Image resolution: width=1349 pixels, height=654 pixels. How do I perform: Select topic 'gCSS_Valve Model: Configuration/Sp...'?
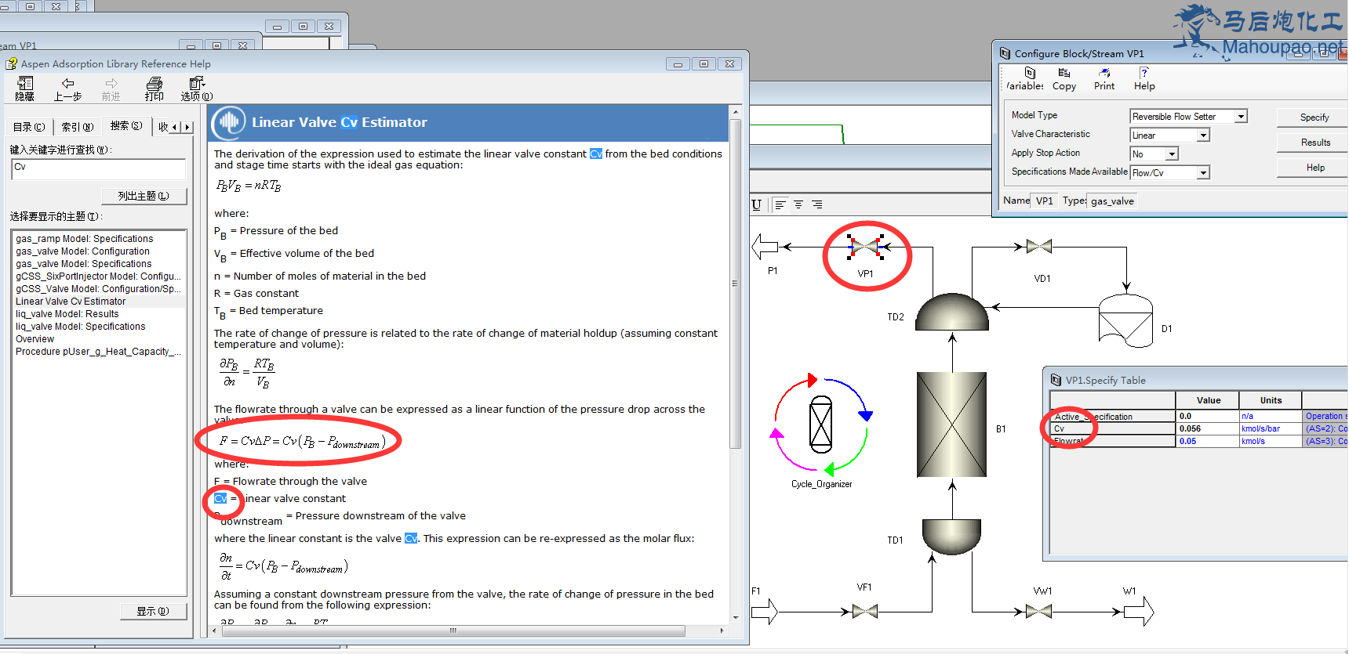pos(98,289)
